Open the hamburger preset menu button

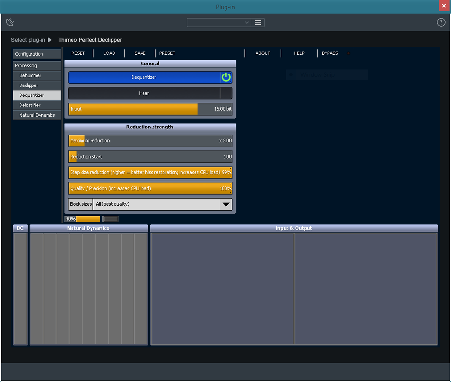258,22
